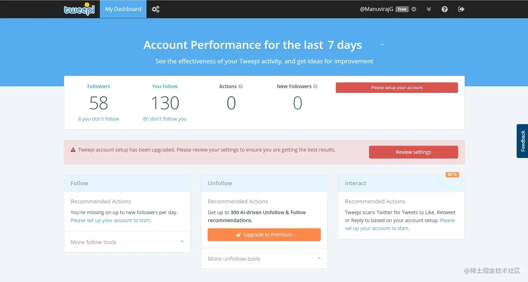The width and height of the screenshot is (528, 282).
Task: Click the Interact panel header
Action: [x=401, y=183]
